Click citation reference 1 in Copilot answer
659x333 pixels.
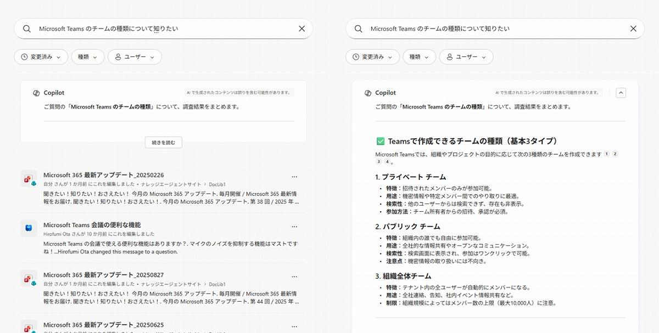click(607, 154)
